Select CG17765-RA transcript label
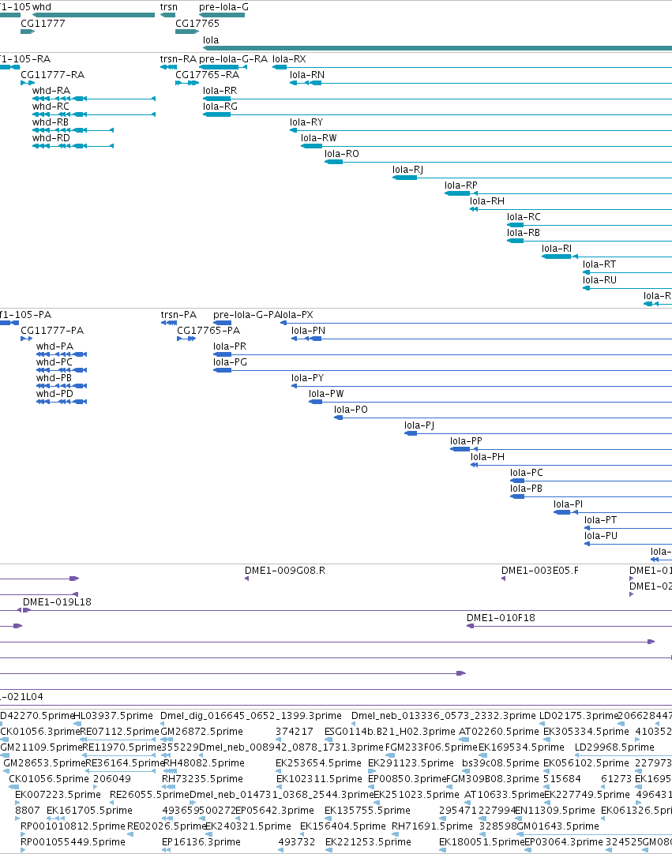 pyautogui.click(x=207, y=75)
